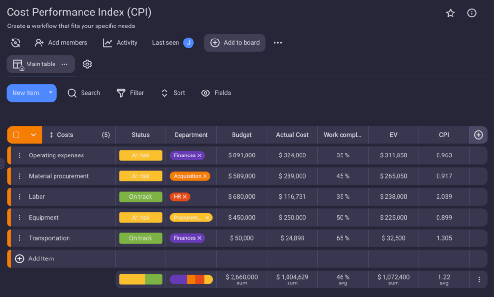Click the Add members icon

[39, 42]
